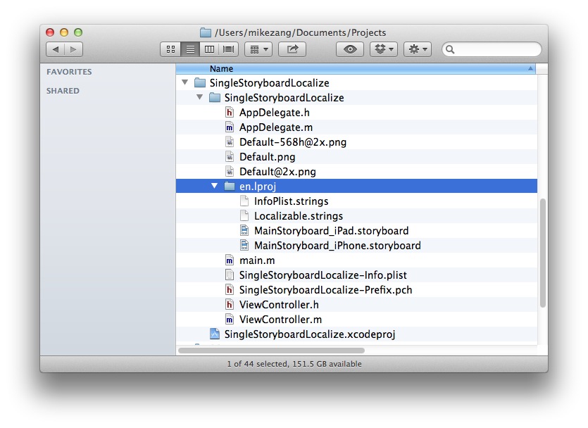Select the ViewController.h file name
Image resolution: width=588 pixels, height=428 pixels.
279,305
